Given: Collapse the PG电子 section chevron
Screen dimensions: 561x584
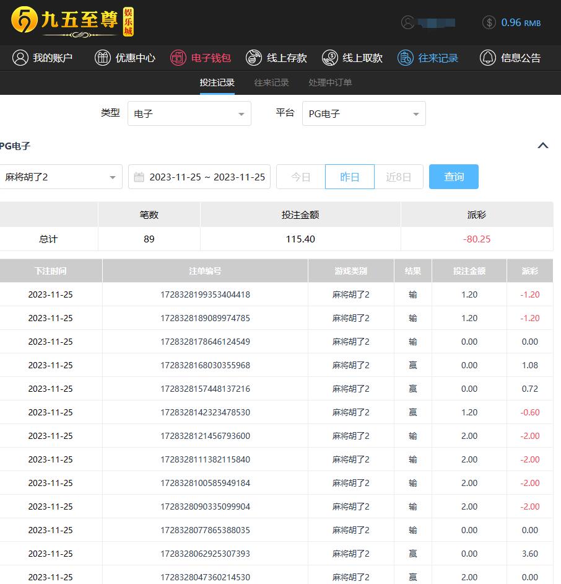Looking at the screenshot, I should click(543, 146).
